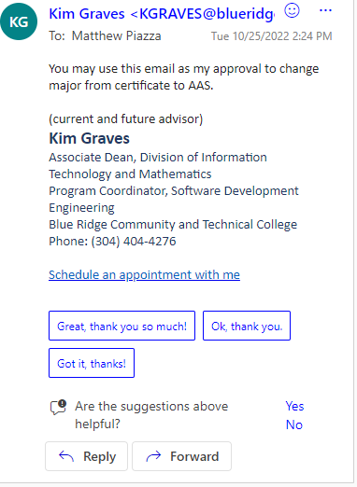This screenshot has width=357, height=487.
Task: Select 'Great, thank you so much!' suggested reply
Action: [121, 326]
